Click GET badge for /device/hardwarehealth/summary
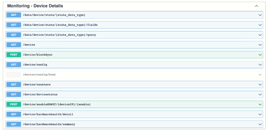The width and height of the screenshot is (268, 131). [14, 125]
